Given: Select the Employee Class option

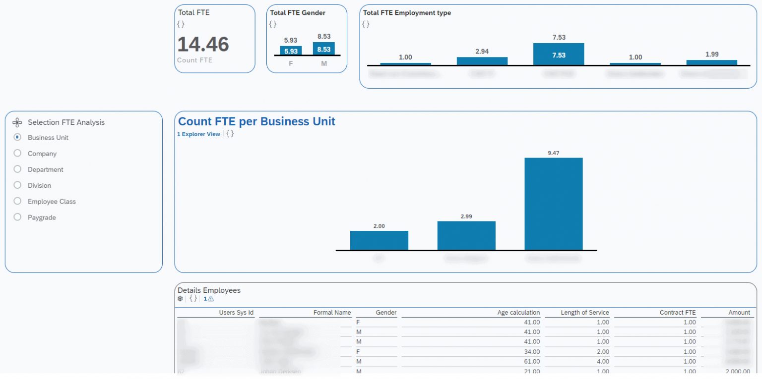Looking at the screenshot, I should point(17,201).
